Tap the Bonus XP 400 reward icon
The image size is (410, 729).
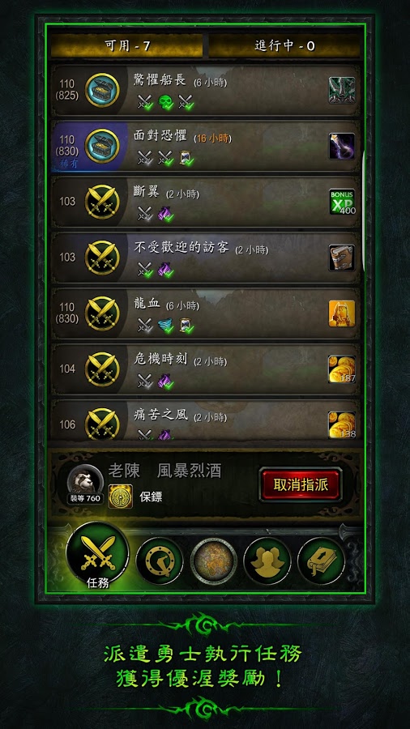342,202
